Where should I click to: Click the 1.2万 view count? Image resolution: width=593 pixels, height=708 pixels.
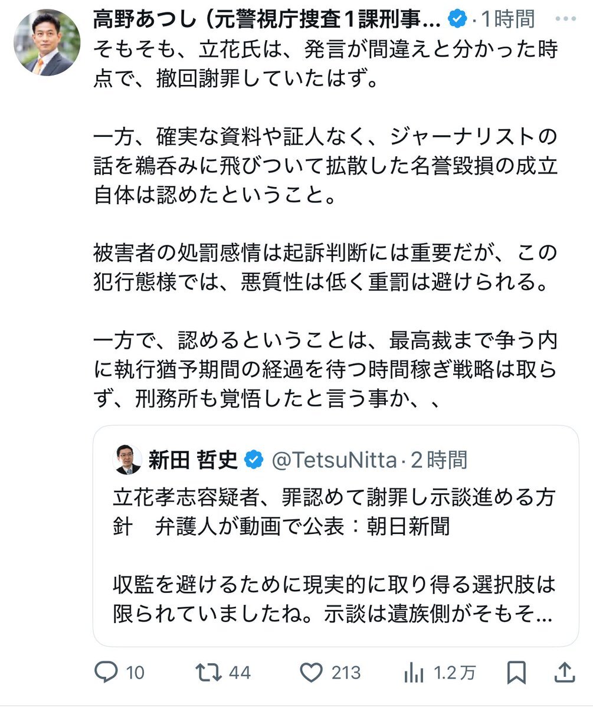coord(454,672)
